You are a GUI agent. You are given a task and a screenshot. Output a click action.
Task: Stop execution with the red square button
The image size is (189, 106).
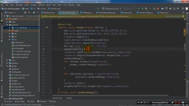pos(158,9)
